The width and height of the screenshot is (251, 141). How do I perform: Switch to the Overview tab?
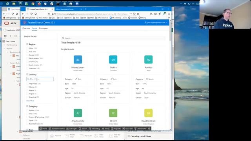pos(26,28)
